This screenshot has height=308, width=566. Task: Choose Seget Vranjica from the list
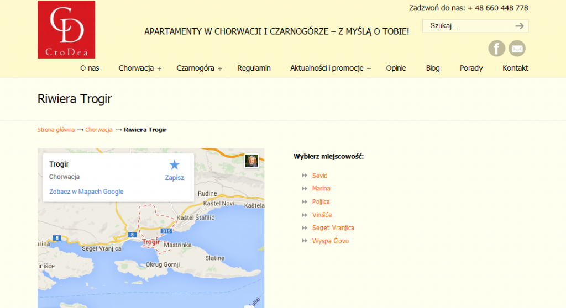click(333, 228)
